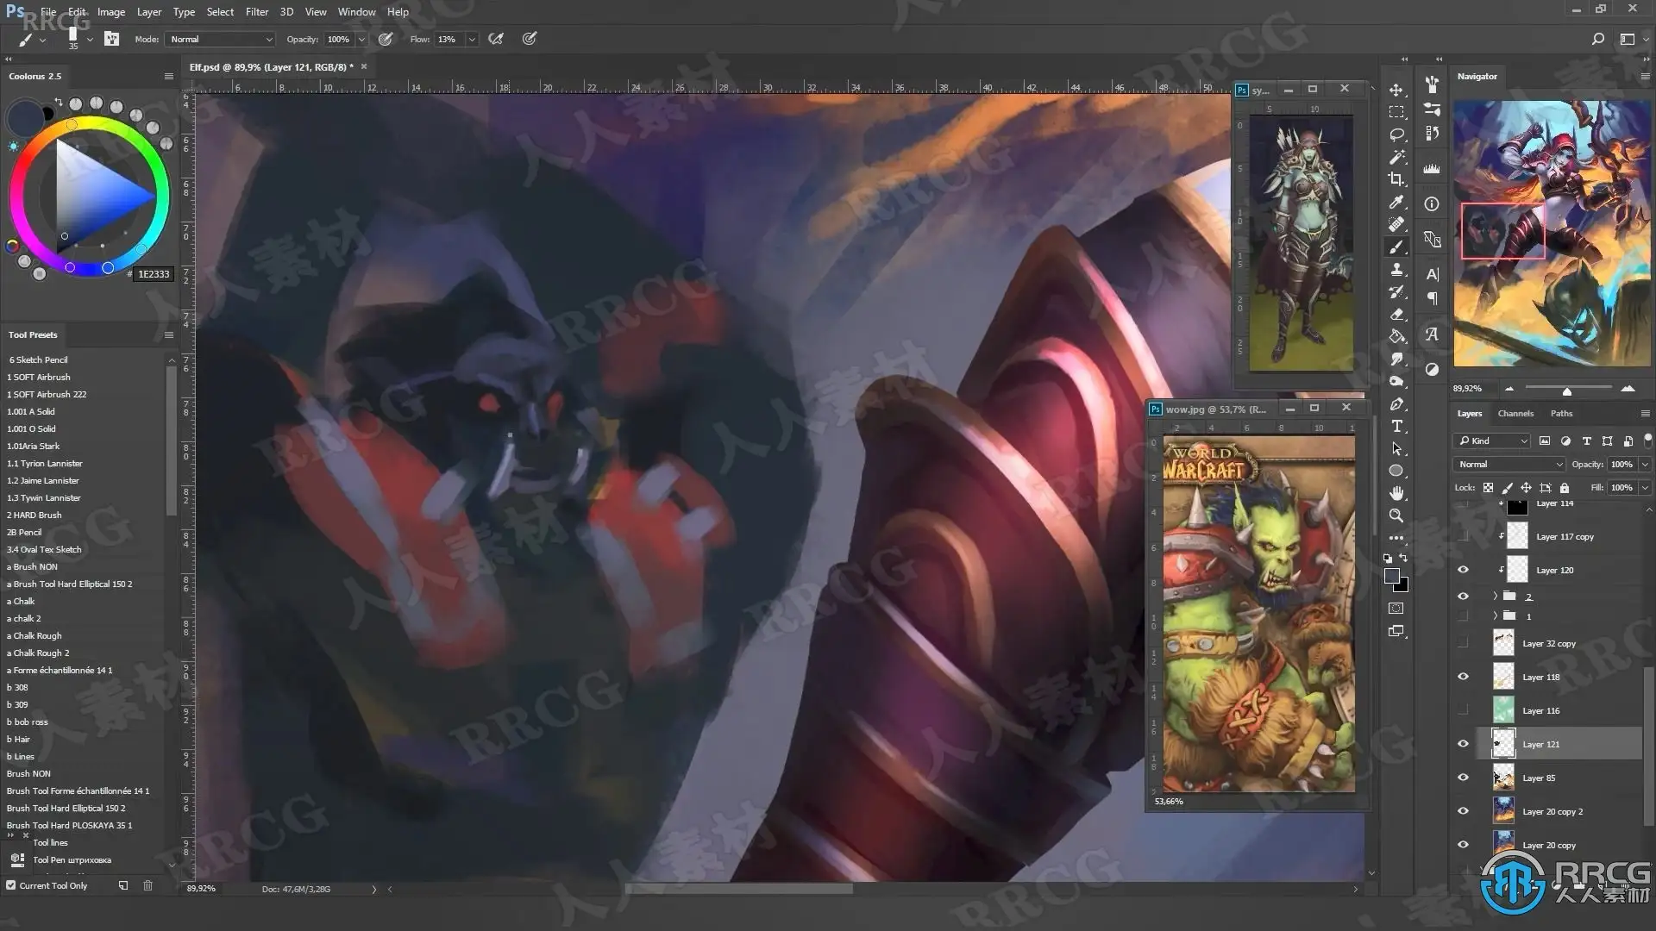
Task: Open the Window menu
Action: (356, 12)
